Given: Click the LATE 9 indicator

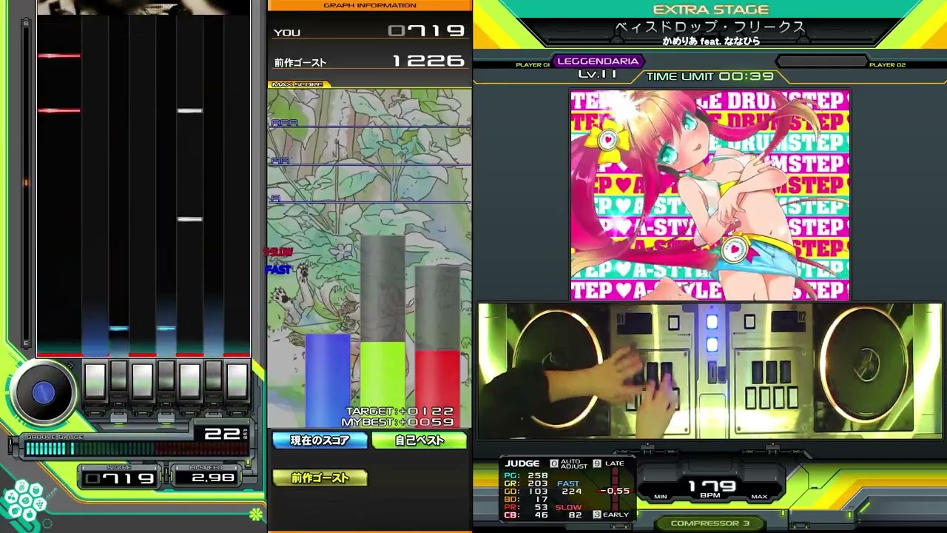Looking at the screenshot, I should (x=609, y=463).
